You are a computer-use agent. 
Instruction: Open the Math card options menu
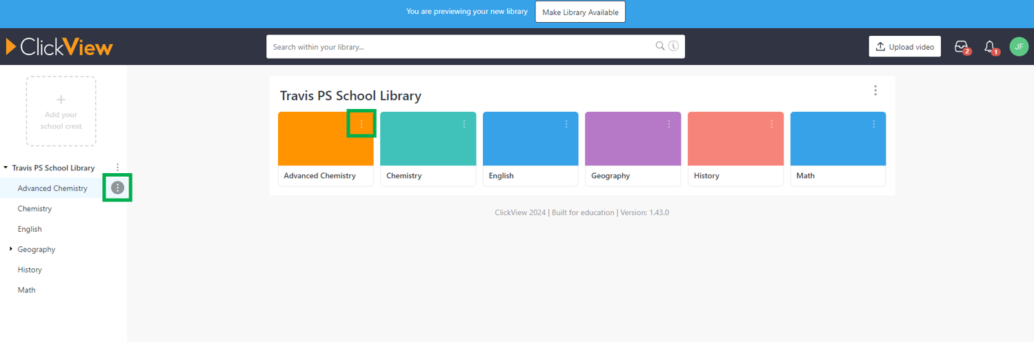coord(874,124)
